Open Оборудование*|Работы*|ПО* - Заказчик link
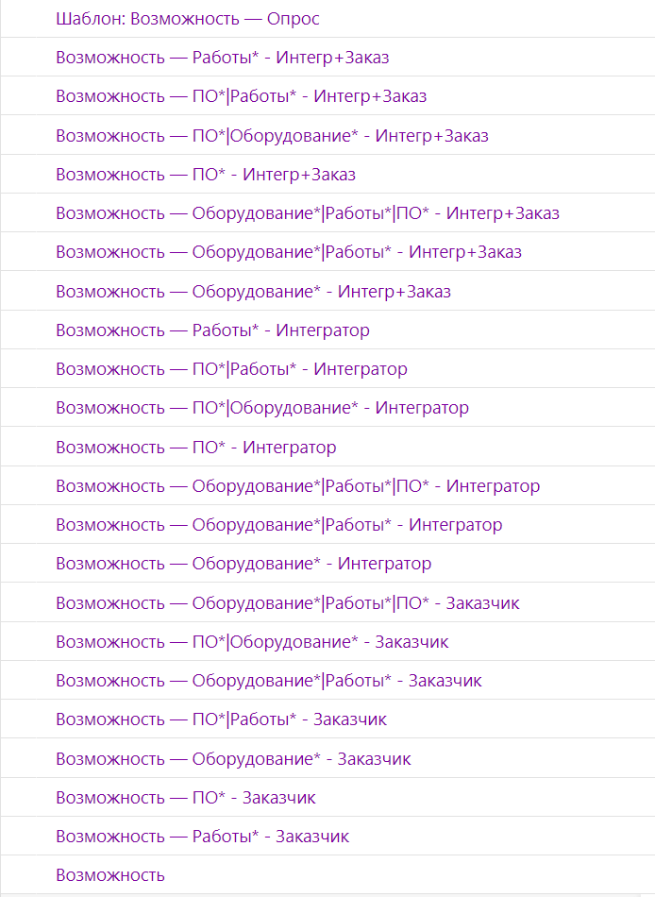Screen dimensions: 655x897 coord(288,603)
